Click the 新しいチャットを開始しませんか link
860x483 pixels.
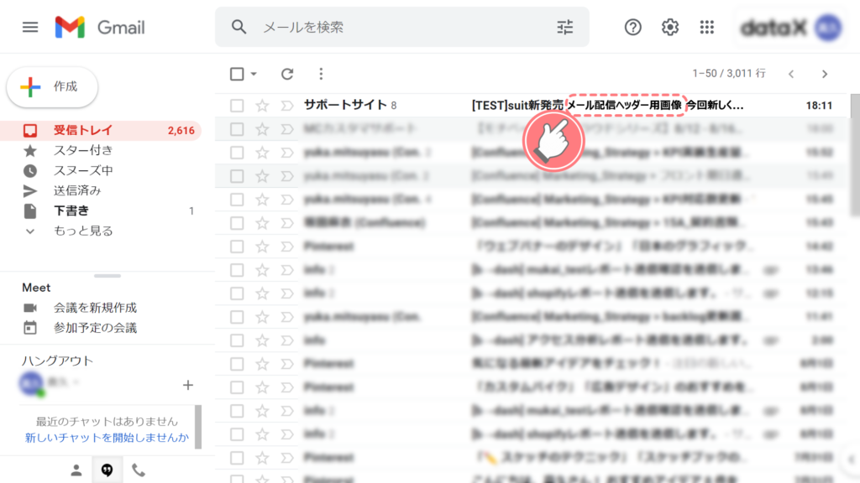107,438
